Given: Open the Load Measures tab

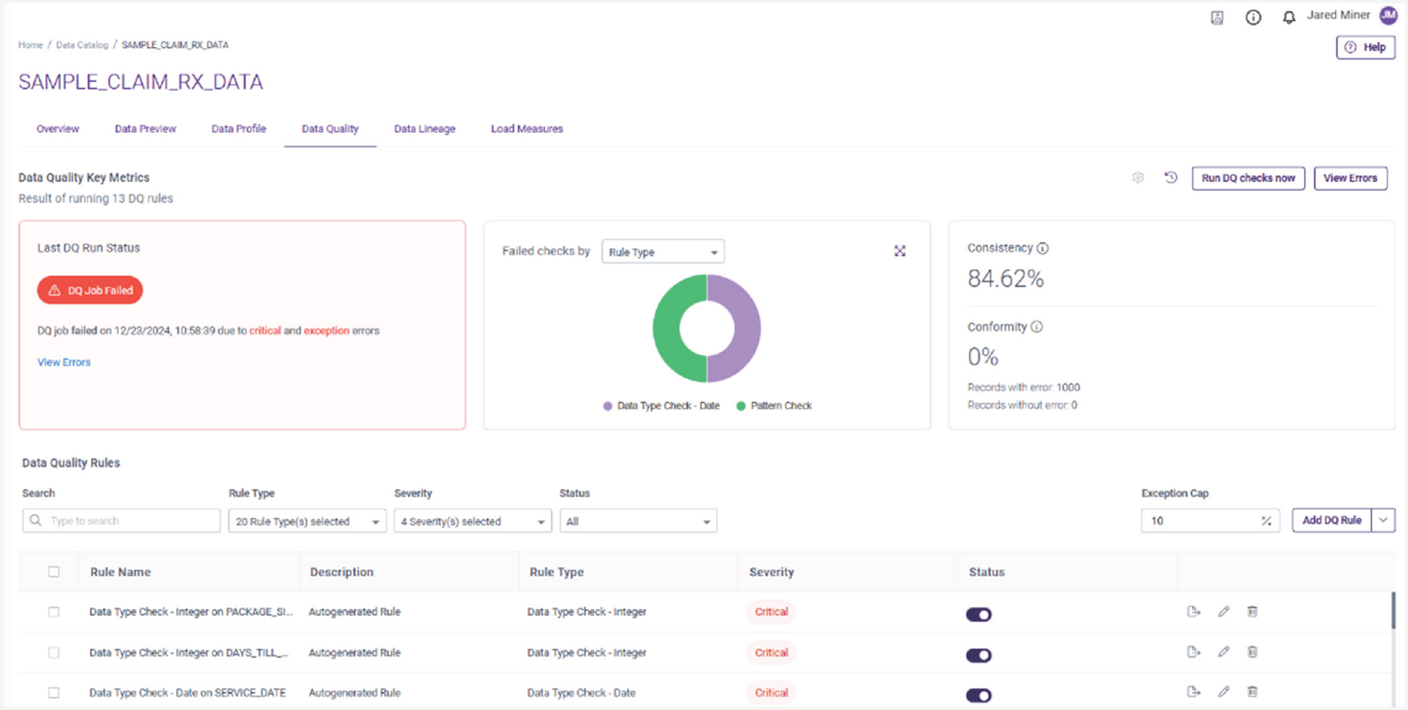Looking at the screenshot, I should [x=526, y=129].
